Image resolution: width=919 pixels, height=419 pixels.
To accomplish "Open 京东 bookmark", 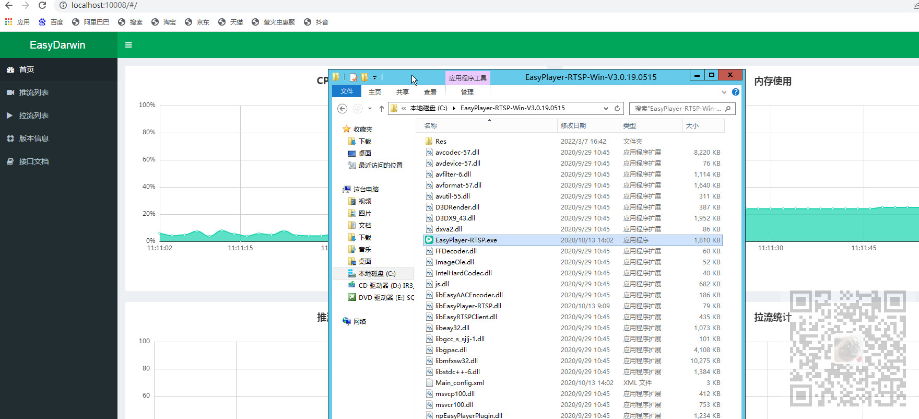I will point(197,22).
